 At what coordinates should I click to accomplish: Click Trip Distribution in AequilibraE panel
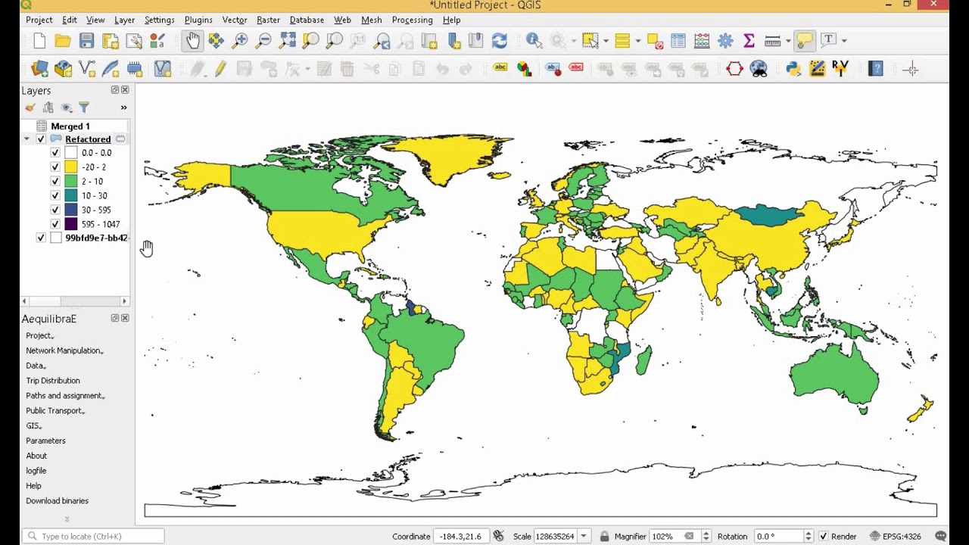coord(53,381)
